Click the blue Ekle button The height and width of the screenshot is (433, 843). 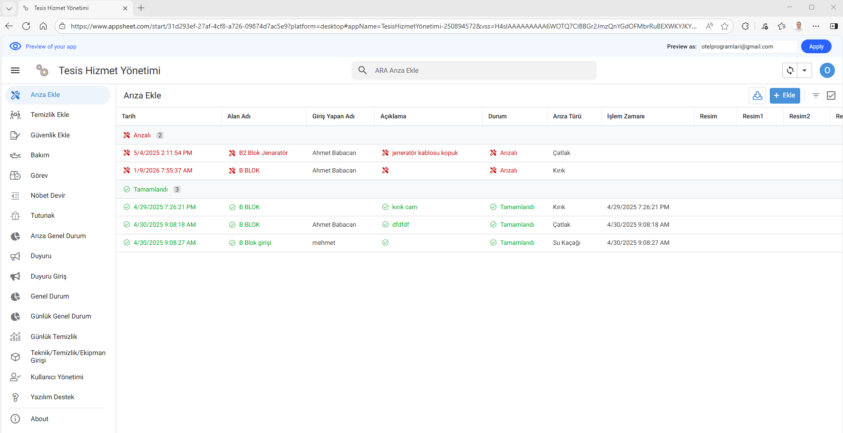[785, 96]
